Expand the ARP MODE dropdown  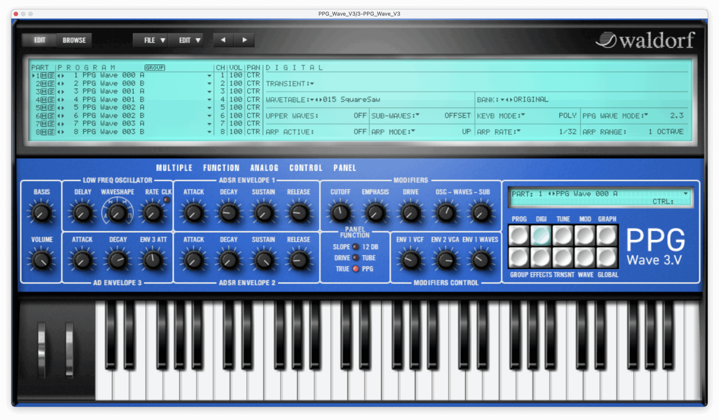coord(413,131)
